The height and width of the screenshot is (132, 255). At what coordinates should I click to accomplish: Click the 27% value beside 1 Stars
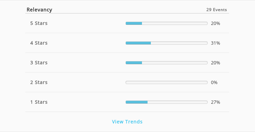point(216,102)
